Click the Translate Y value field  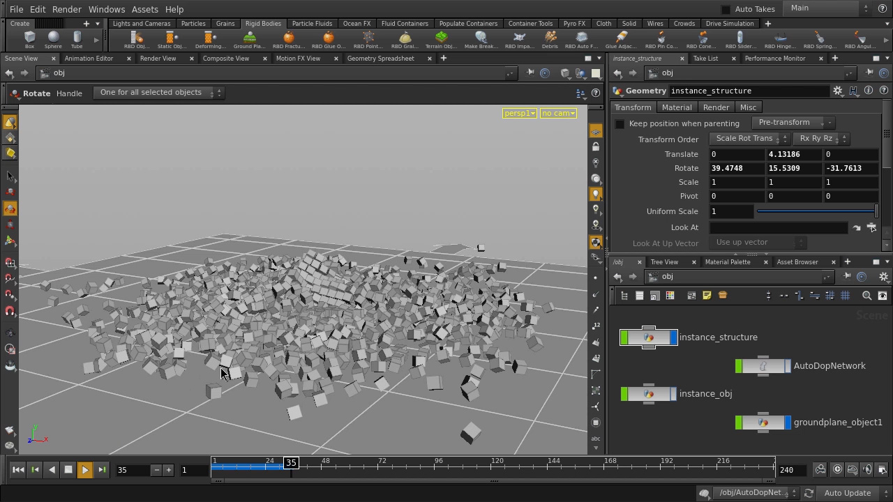click(793, 154)
